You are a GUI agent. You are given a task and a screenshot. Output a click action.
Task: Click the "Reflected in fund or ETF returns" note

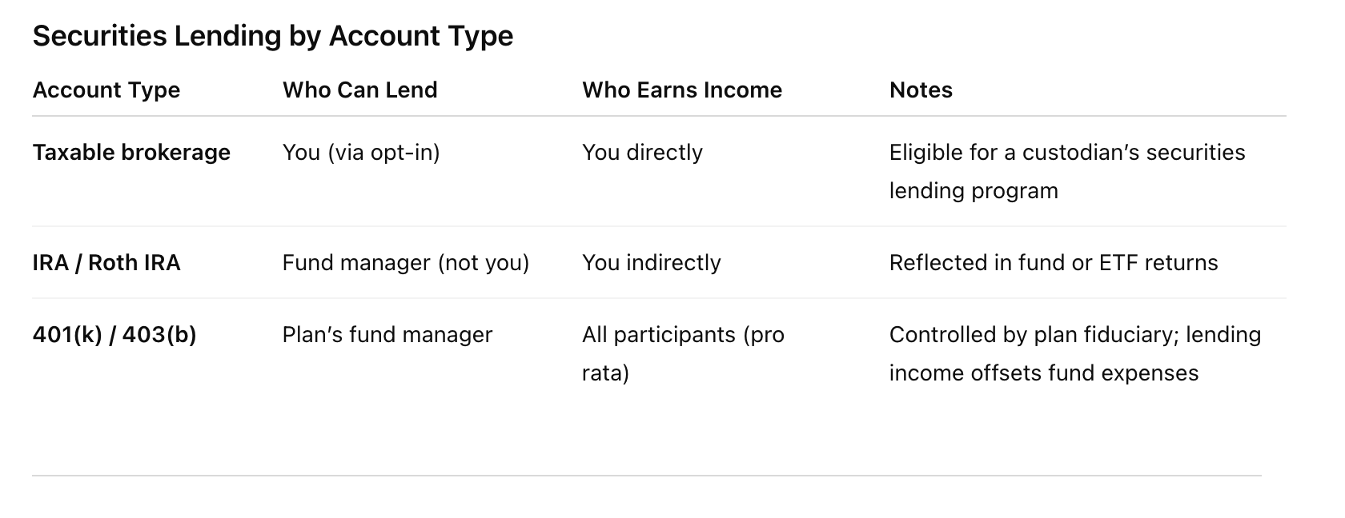point(1053,262)
